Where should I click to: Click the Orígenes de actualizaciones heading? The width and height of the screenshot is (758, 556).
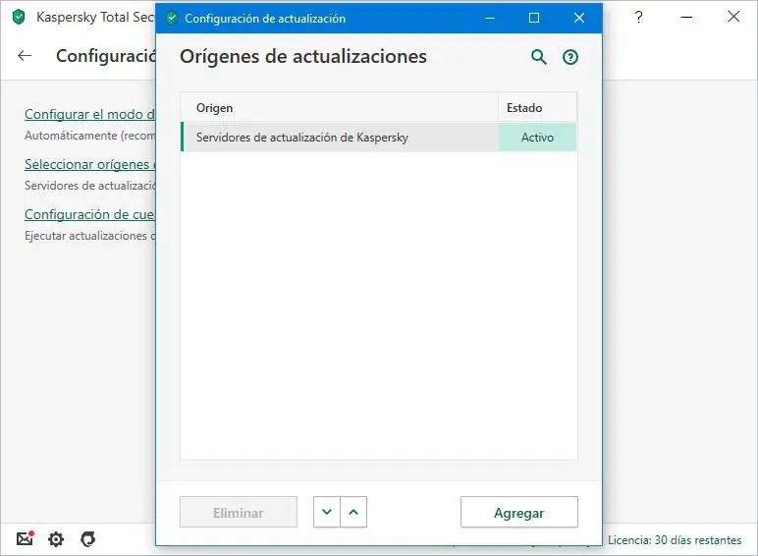coord(303,57)
